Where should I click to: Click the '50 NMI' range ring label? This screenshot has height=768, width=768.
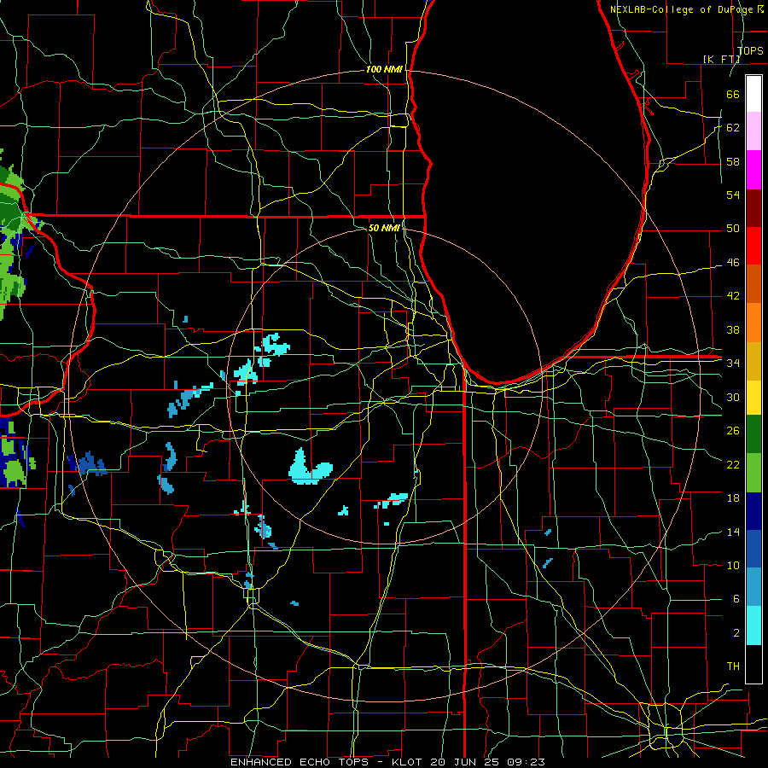pyautogui.click(x=384, y=228)
